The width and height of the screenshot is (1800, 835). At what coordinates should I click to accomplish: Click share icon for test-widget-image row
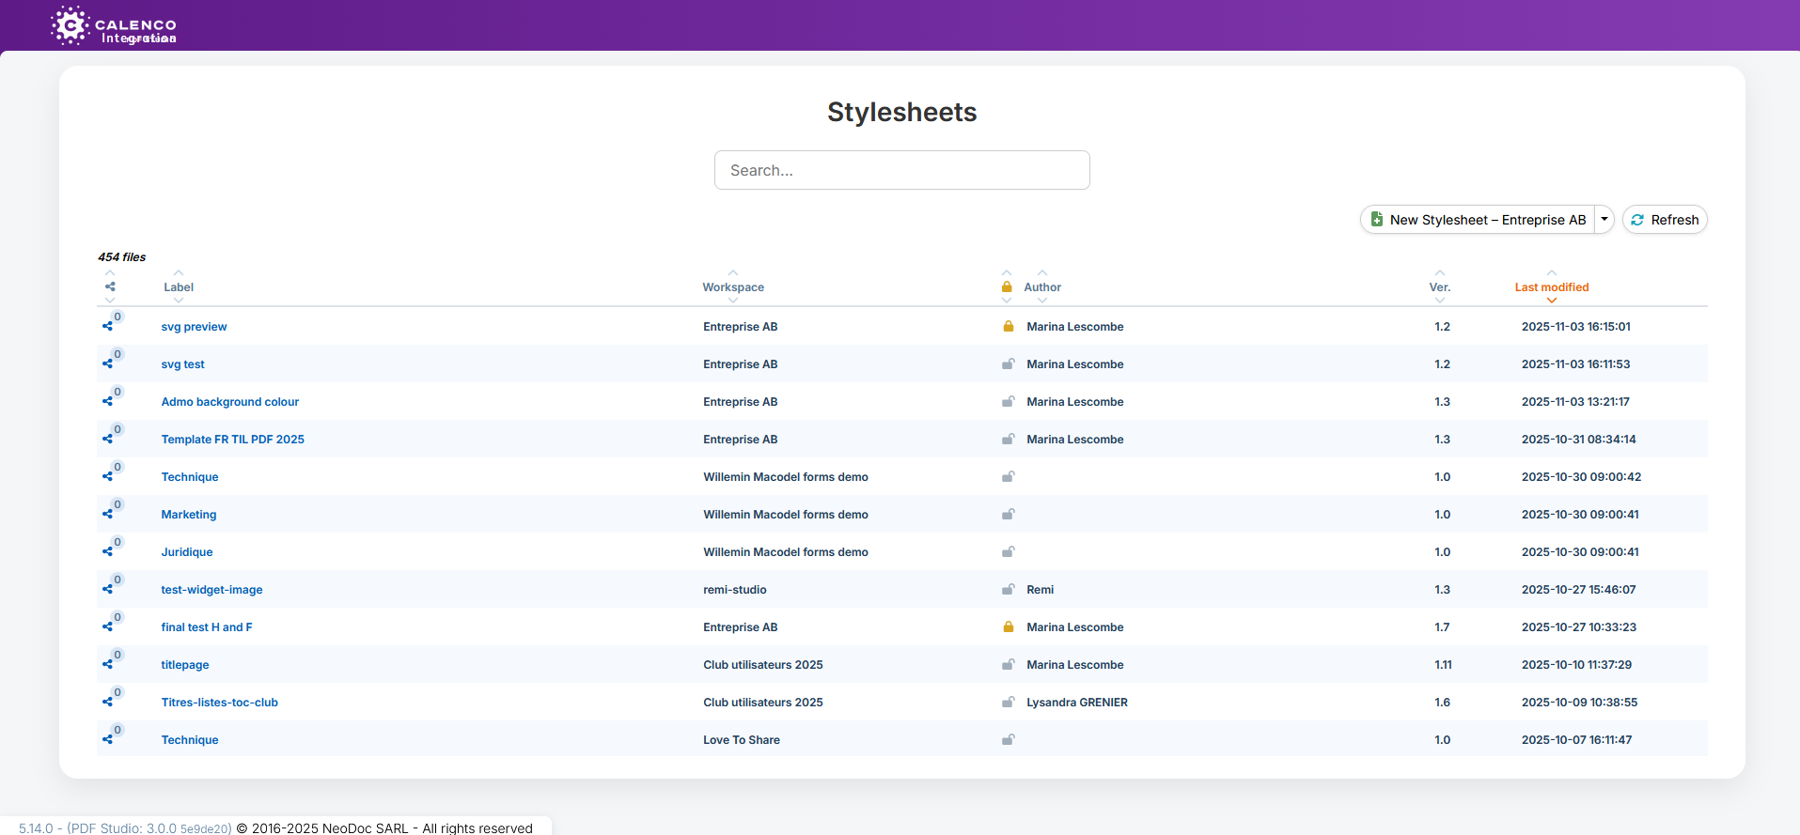pos(108,589)
